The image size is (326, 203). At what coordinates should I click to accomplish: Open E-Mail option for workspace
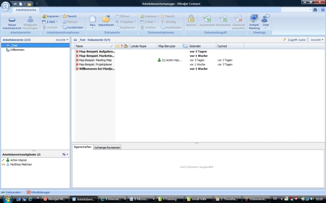(x=50, y=22)
